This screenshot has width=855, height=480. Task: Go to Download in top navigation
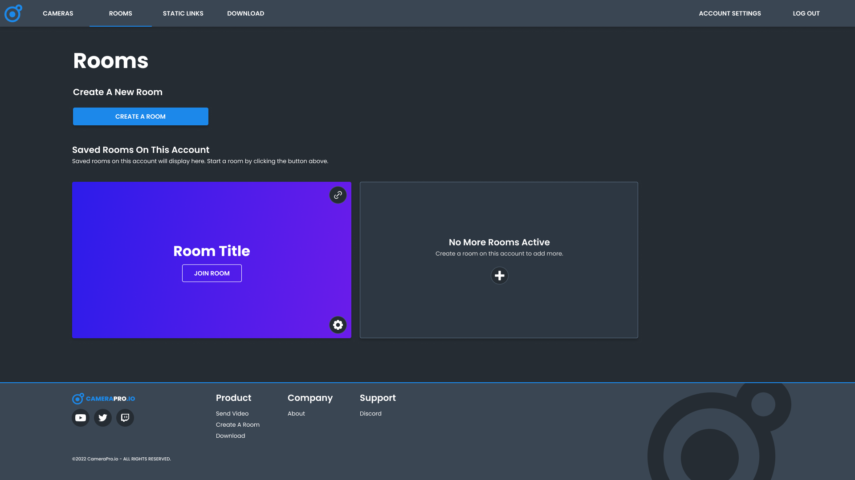(245, 13)
